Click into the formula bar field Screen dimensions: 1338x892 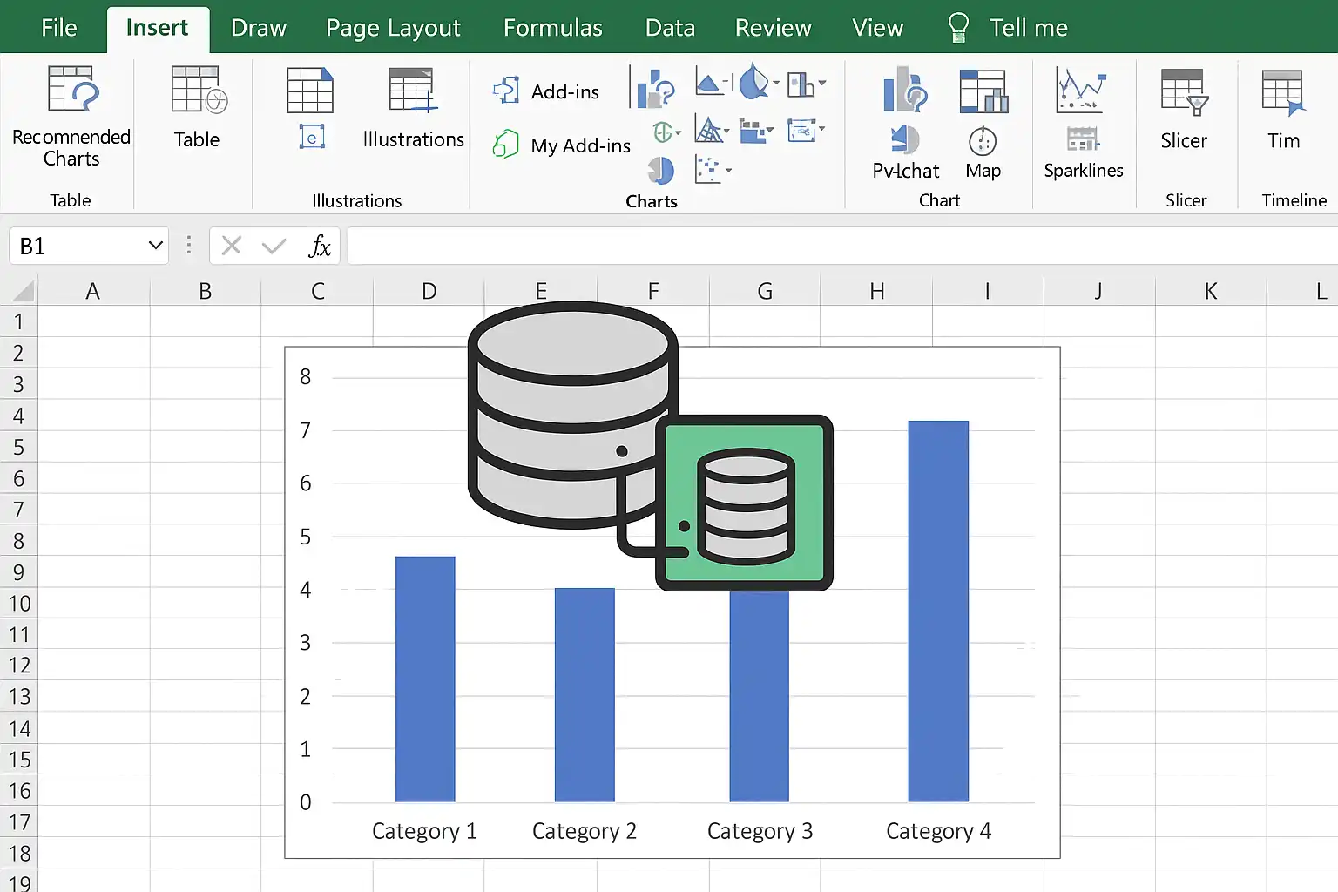[x=842, y=246]
